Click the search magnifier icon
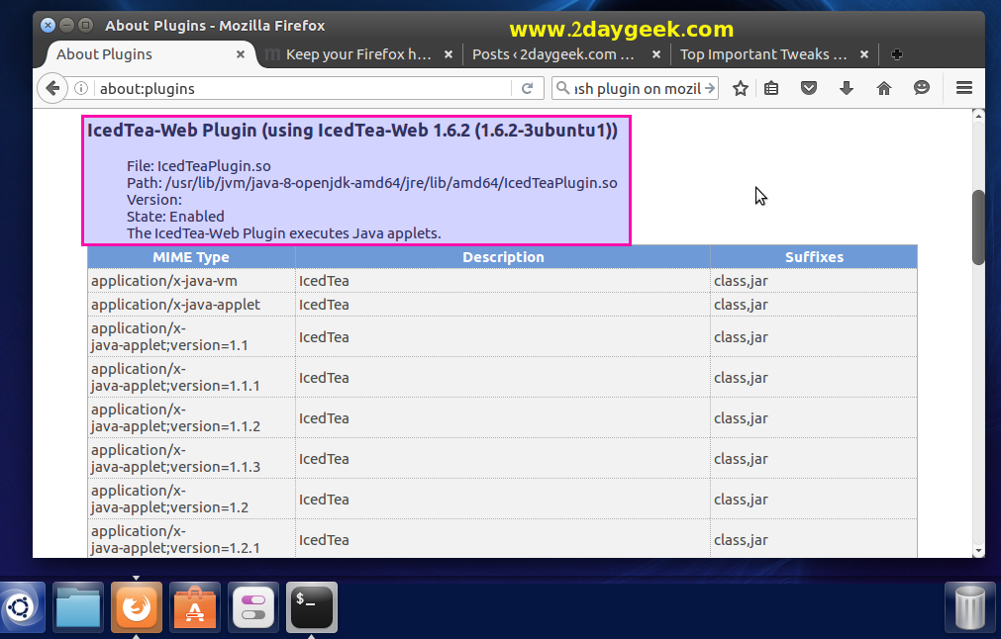 562,88
